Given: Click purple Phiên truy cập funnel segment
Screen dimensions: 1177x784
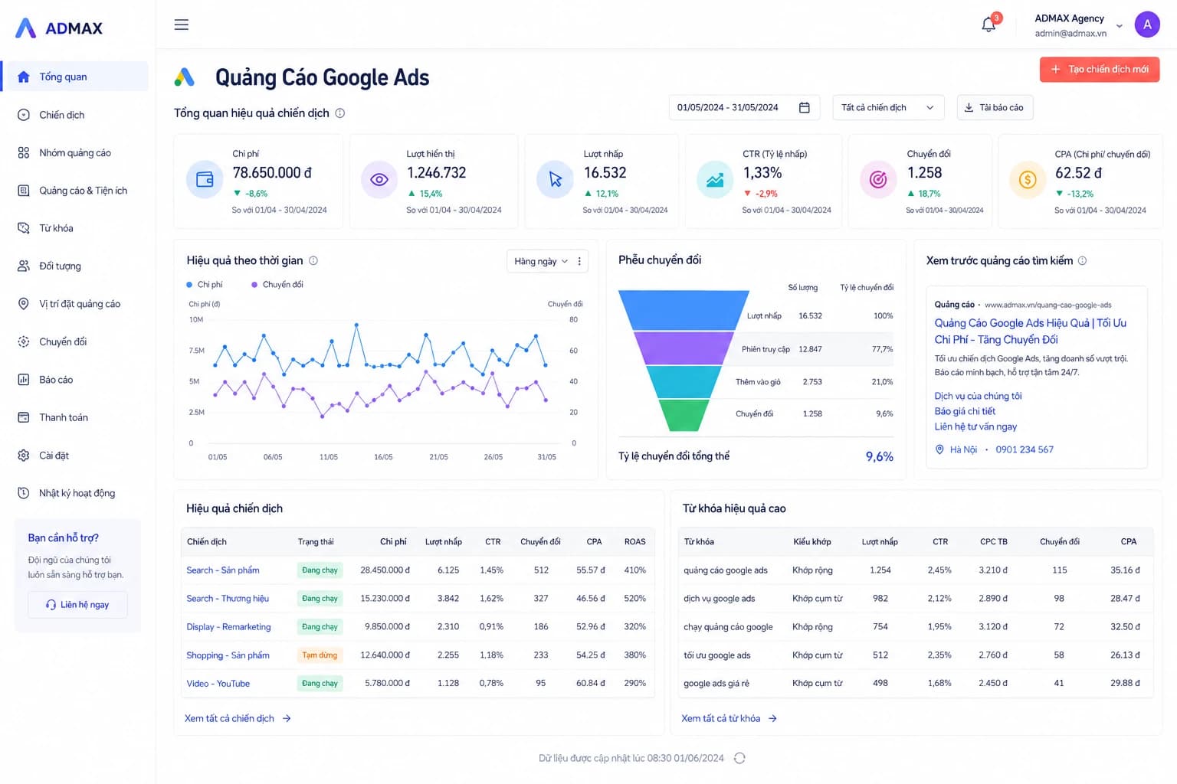Looking at the screenshot, I should pos(684,348).
